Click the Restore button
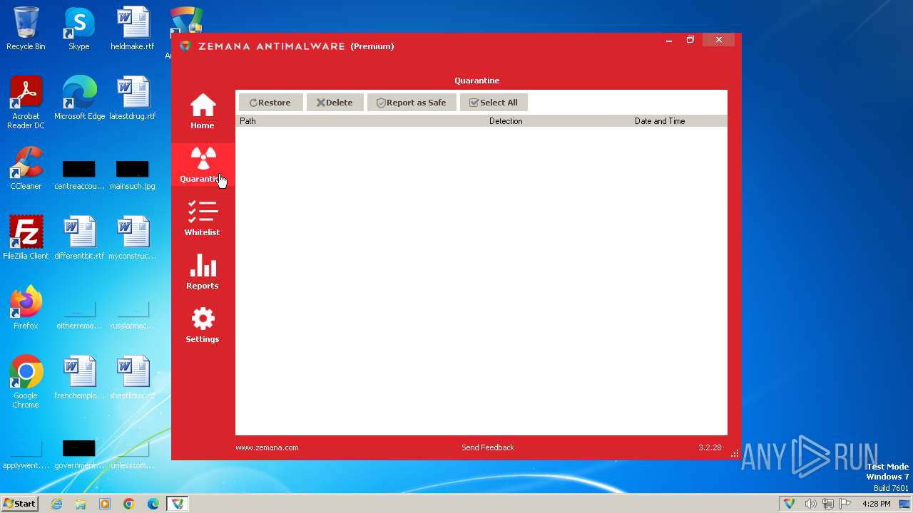The height and width of the screenshot is (513, 913). coord(270,103)
